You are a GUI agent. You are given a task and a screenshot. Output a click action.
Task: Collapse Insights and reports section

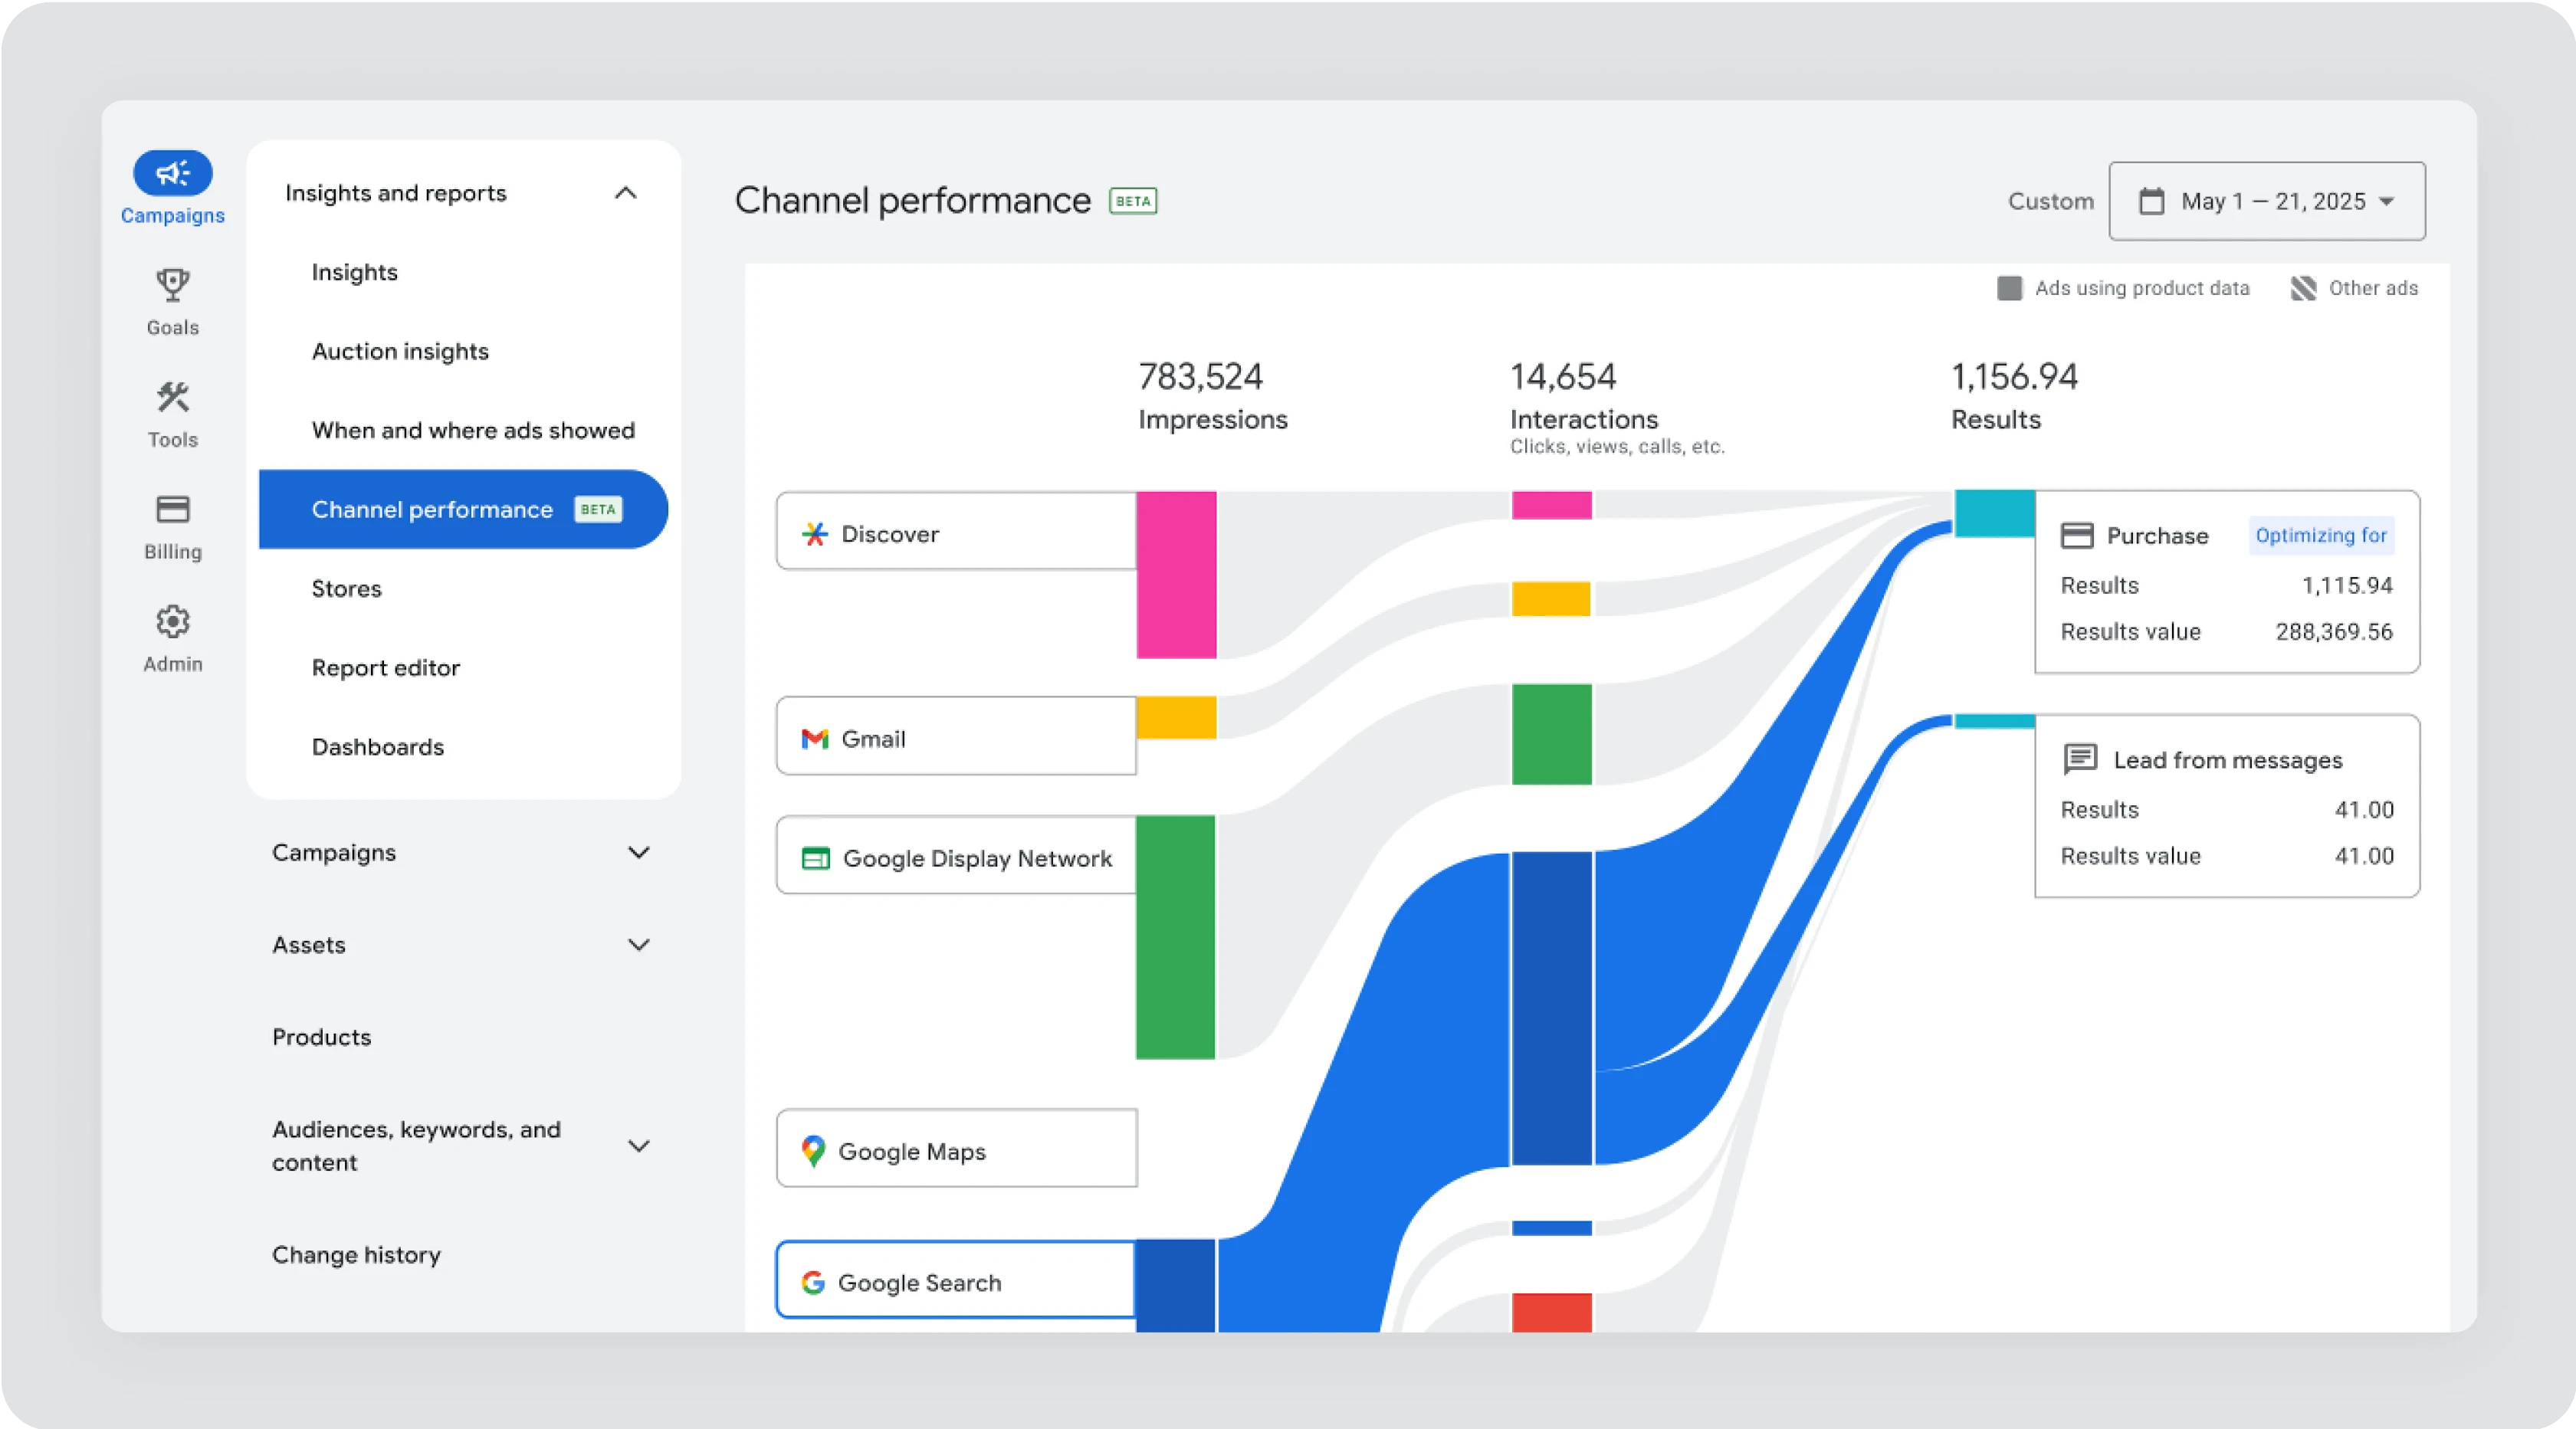(625, 193)
